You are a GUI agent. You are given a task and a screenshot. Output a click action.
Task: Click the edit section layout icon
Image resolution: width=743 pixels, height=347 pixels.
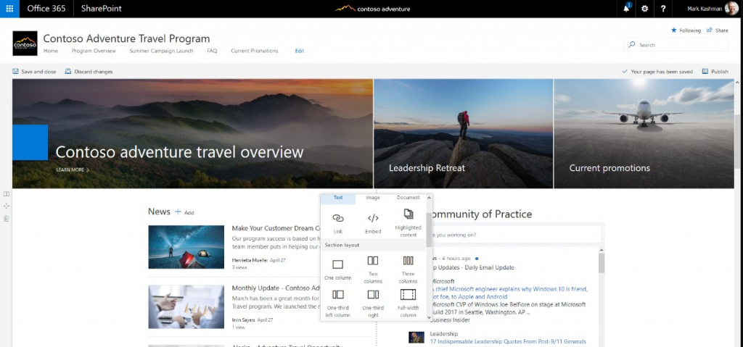[6, 193]
